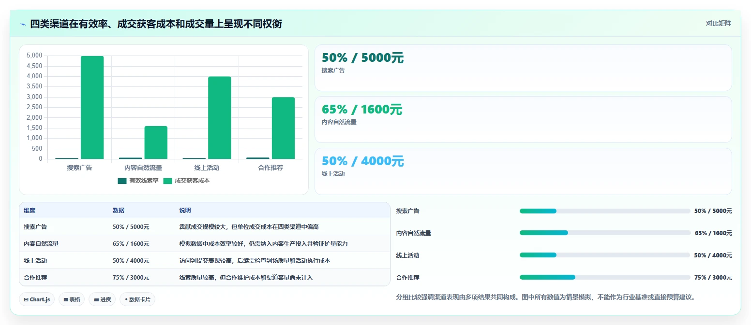Click the lightning icon beside the title
751x325 pixels.
tap(23, 24)
